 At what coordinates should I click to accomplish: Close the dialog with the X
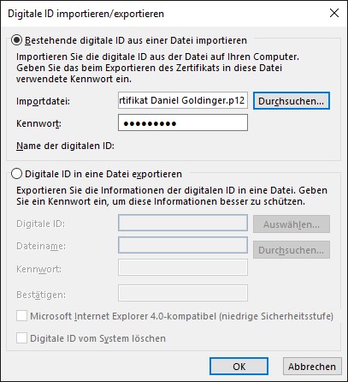coord(334,13)
